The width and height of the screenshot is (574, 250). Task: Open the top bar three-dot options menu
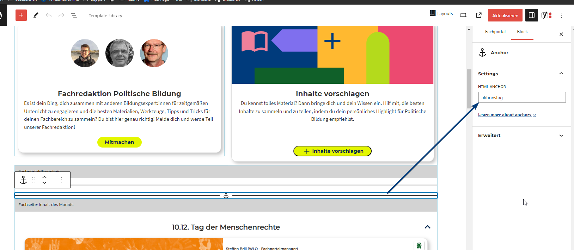561,15
